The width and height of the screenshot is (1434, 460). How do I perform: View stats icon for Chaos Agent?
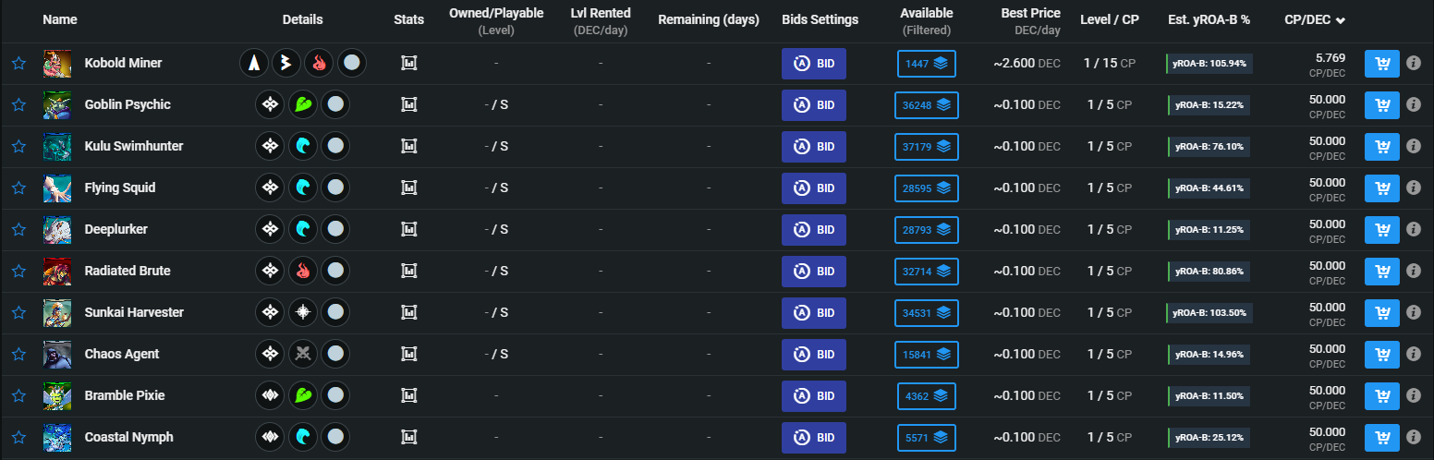click(409, 355)
